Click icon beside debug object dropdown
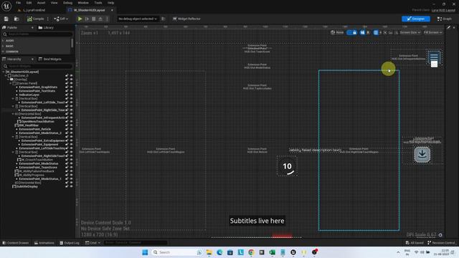Image resolution: width=459 pixels, height=258 pixels. click(x=164, y=19)
